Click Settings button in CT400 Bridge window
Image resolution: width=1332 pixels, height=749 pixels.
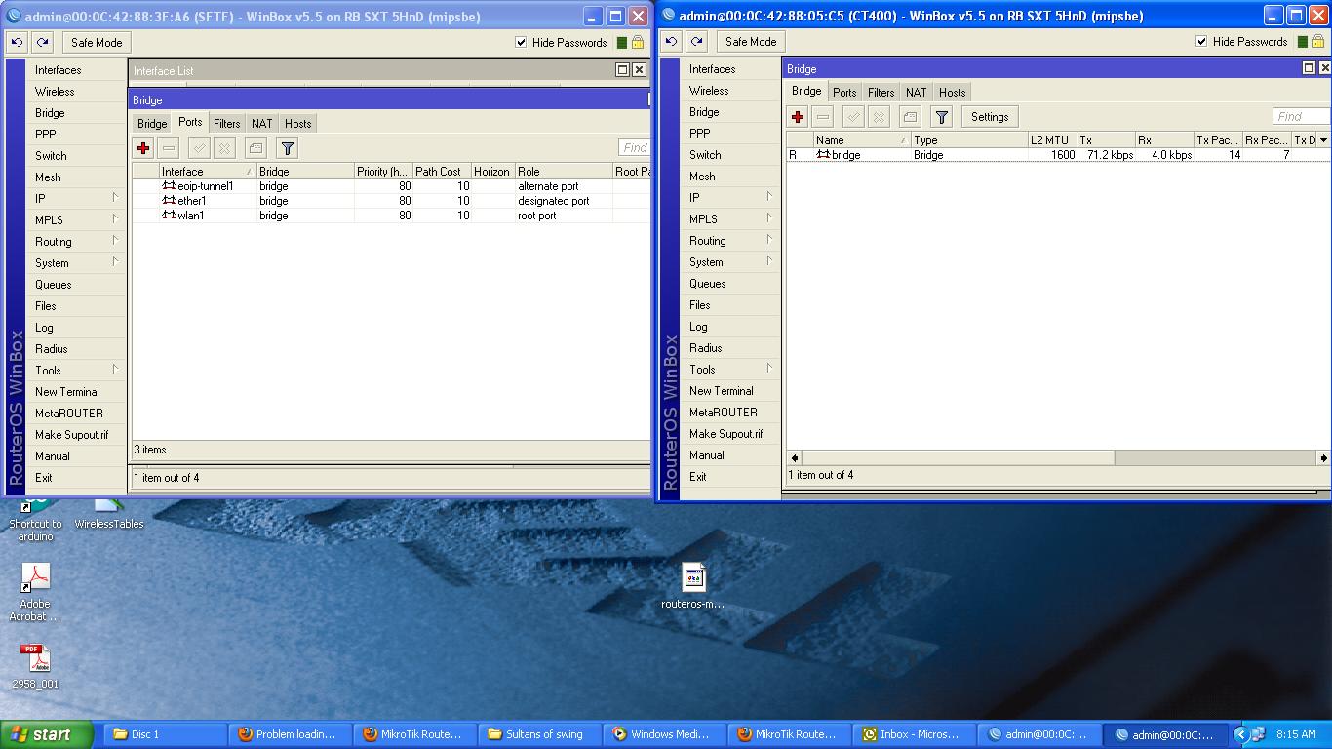pyautogui.click(x=990, y=117)
